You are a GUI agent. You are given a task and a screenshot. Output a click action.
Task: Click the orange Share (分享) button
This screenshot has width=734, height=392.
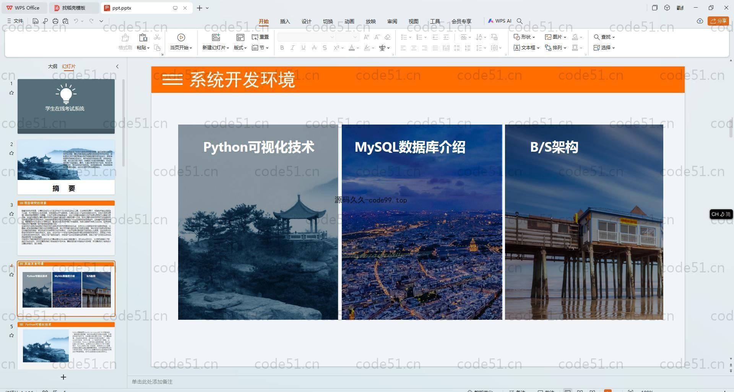(718, 21)
